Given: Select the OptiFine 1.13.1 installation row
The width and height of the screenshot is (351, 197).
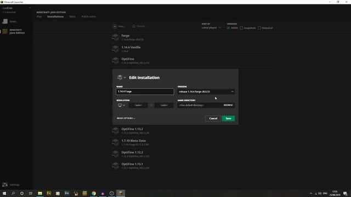Looking at the screenshot, I should (192, 165).
